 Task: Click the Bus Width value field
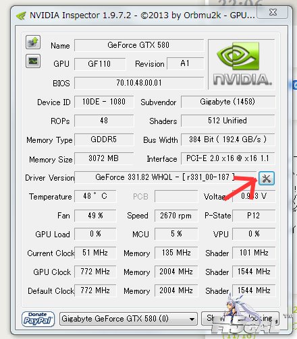[228, 140]
